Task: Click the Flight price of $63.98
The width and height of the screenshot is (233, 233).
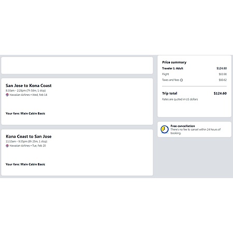Action: coord(223,74)
